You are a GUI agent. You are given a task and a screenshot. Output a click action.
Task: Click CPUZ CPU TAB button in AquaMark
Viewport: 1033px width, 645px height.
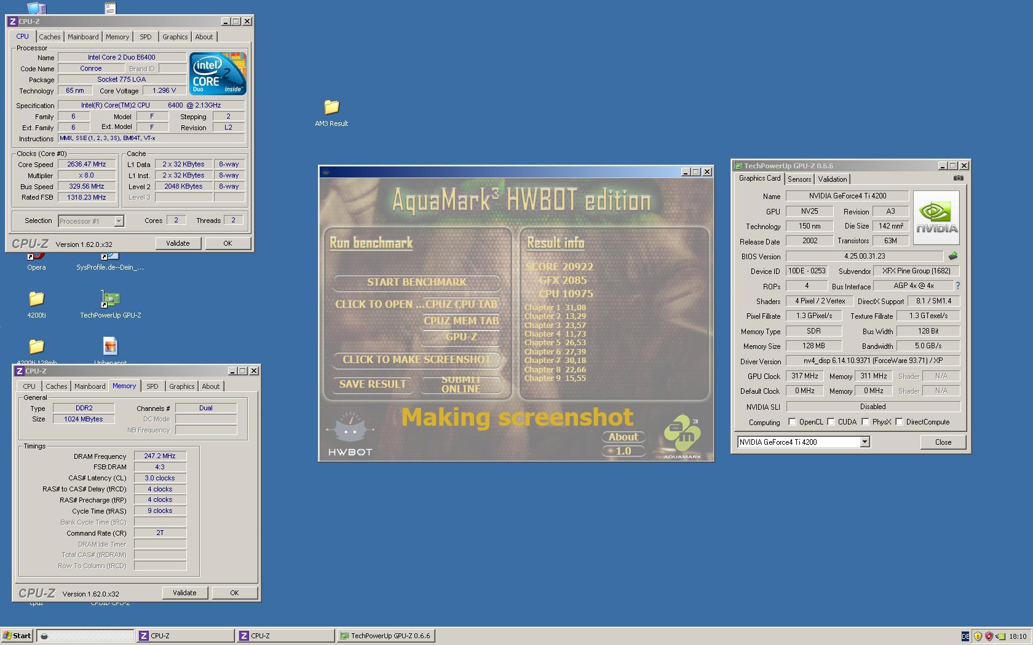point(461,304)
